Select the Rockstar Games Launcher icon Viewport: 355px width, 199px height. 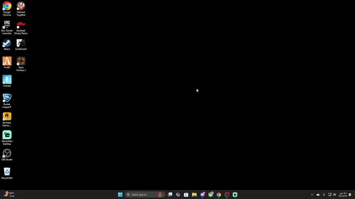[x=7, y=119]
